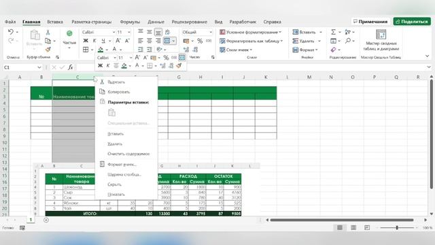
Task: Choose Удалить in the context menu
Action: pos(115,144)
